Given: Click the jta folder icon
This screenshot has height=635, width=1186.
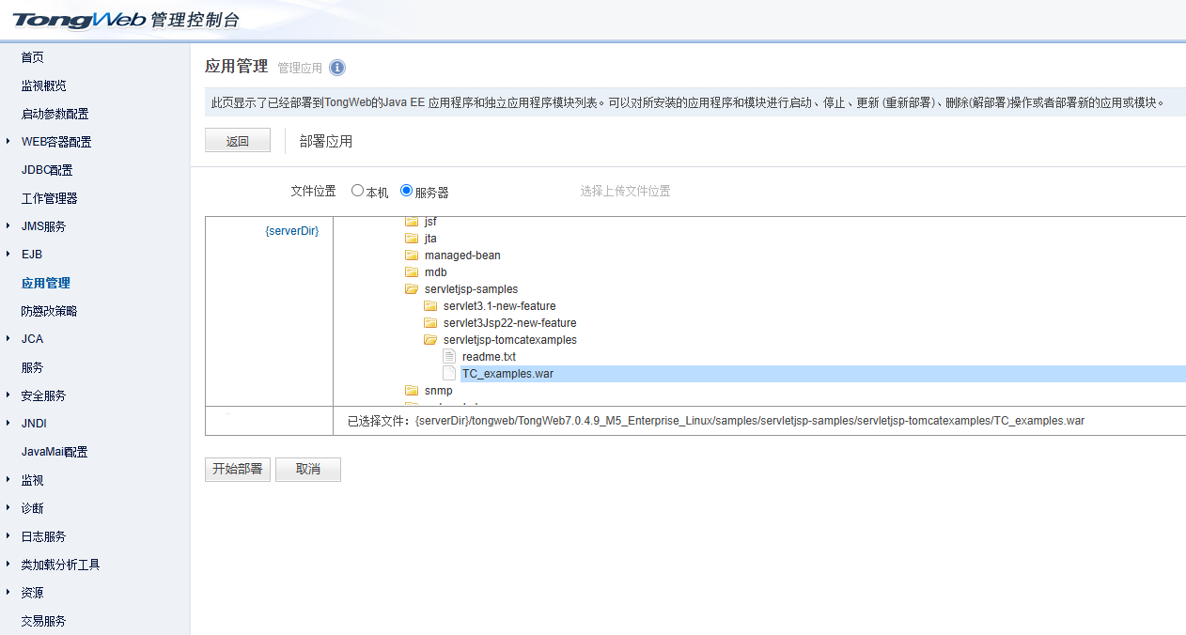Looking at the screenshot, I should pyautogui.click(x=412, y=239).
